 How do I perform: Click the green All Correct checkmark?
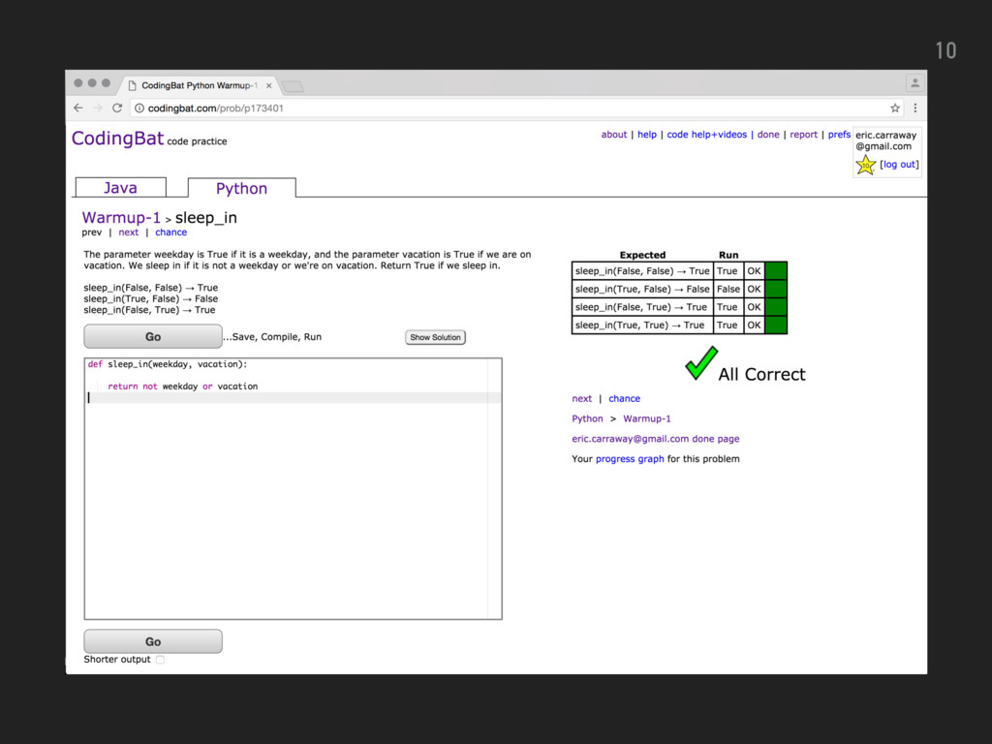pyautogui.click(x=701, y=363)
